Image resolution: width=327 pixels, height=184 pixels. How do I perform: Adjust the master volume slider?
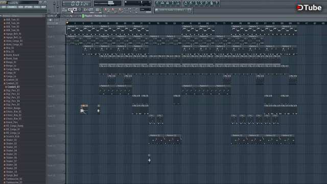54,4
